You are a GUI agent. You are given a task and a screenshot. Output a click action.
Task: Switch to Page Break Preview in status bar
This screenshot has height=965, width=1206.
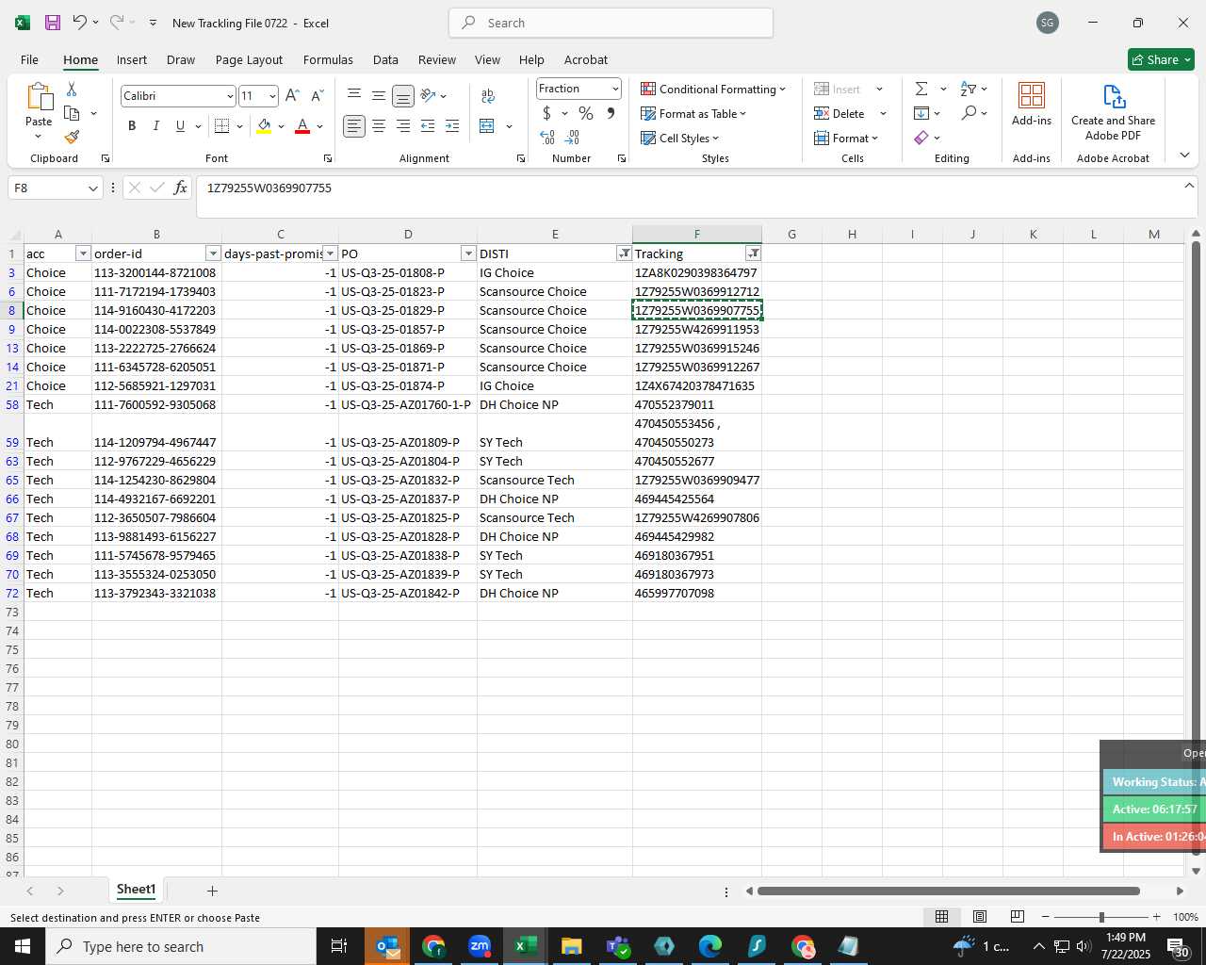click(1018, 917)
